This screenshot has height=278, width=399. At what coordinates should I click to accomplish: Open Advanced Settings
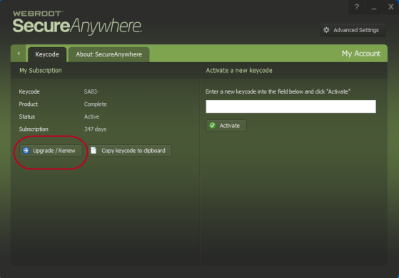click(x=353, y=30)
